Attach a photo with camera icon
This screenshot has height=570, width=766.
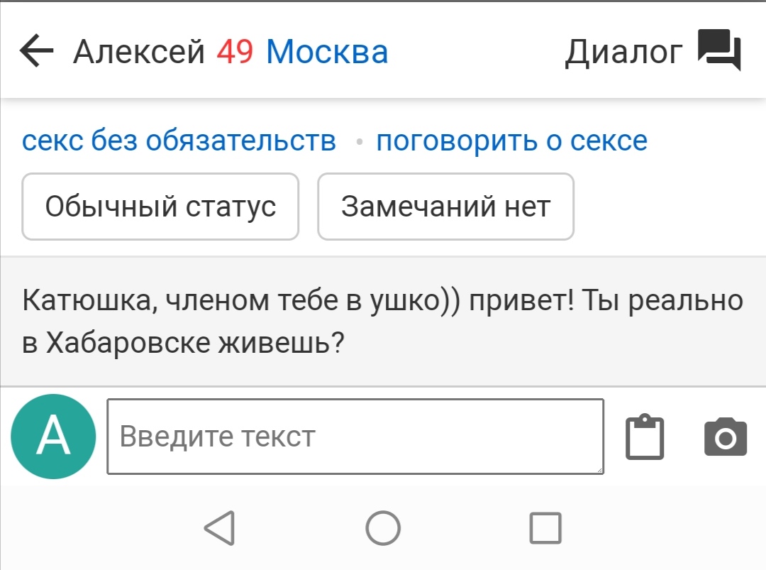[x=726, y=437]
